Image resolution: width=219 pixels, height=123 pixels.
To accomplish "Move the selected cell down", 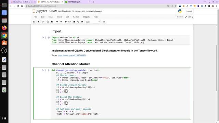I will 61,22.
